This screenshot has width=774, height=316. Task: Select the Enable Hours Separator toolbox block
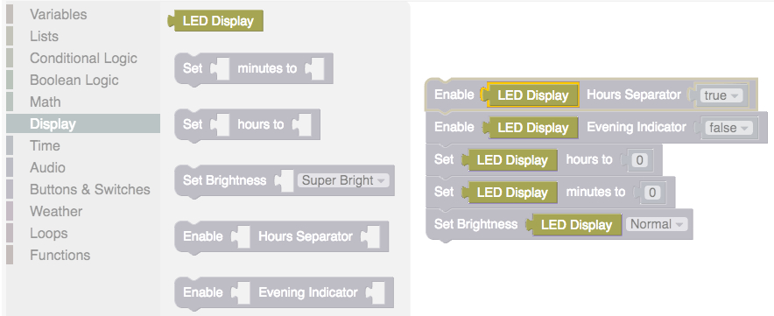point(281,237)
